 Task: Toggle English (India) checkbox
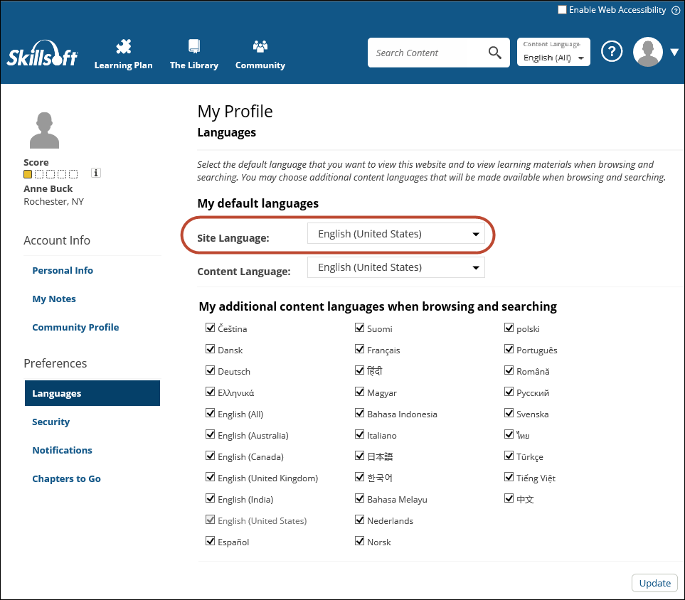[210, 498]
